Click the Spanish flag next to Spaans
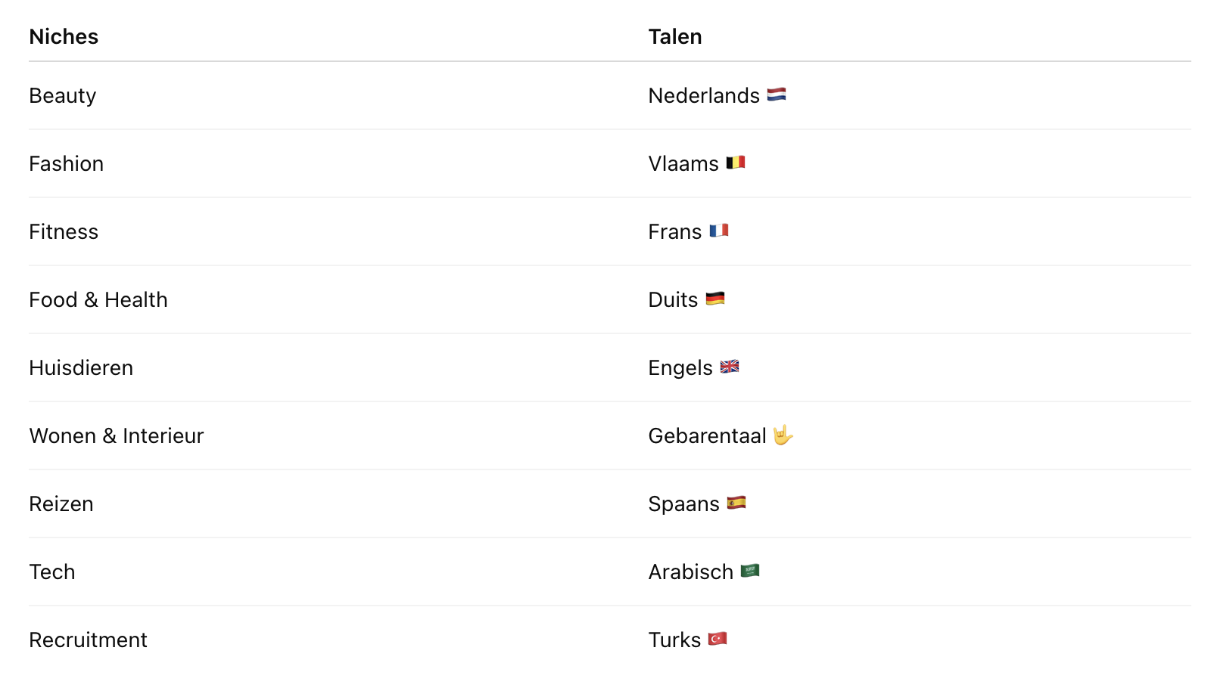 [x=736, y=503]
